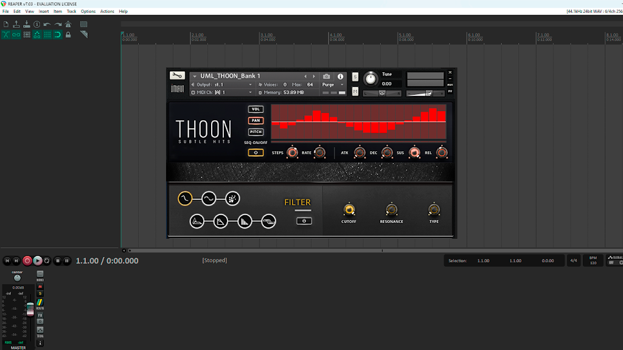
Task: Select the last bottom-row swirl node icon
Action: coord(268,221)
